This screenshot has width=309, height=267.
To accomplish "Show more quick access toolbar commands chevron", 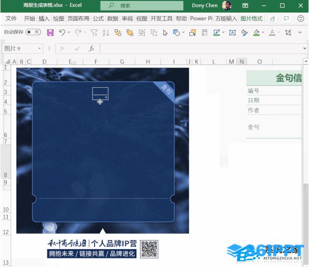I will tap(300, 32).
